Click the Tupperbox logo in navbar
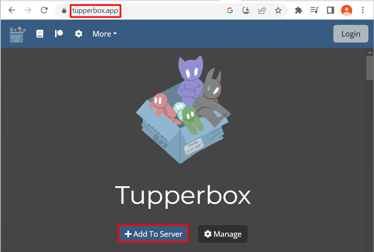 pyautogui.click(x=17, y=35)
